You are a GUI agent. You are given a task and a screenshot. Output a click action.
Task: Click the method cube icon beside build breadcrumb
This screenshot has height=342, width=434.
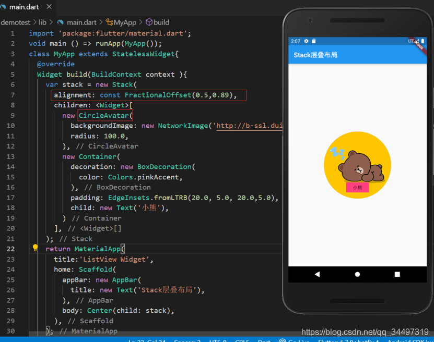point(149,22)
